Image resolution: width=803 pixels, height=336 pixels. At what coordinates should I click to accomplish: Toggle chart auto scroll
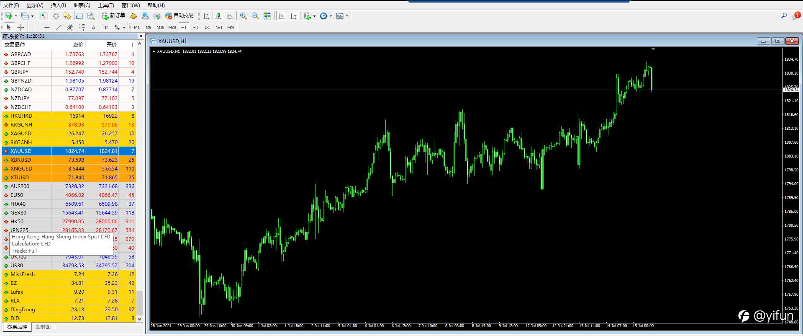(282, 16)
